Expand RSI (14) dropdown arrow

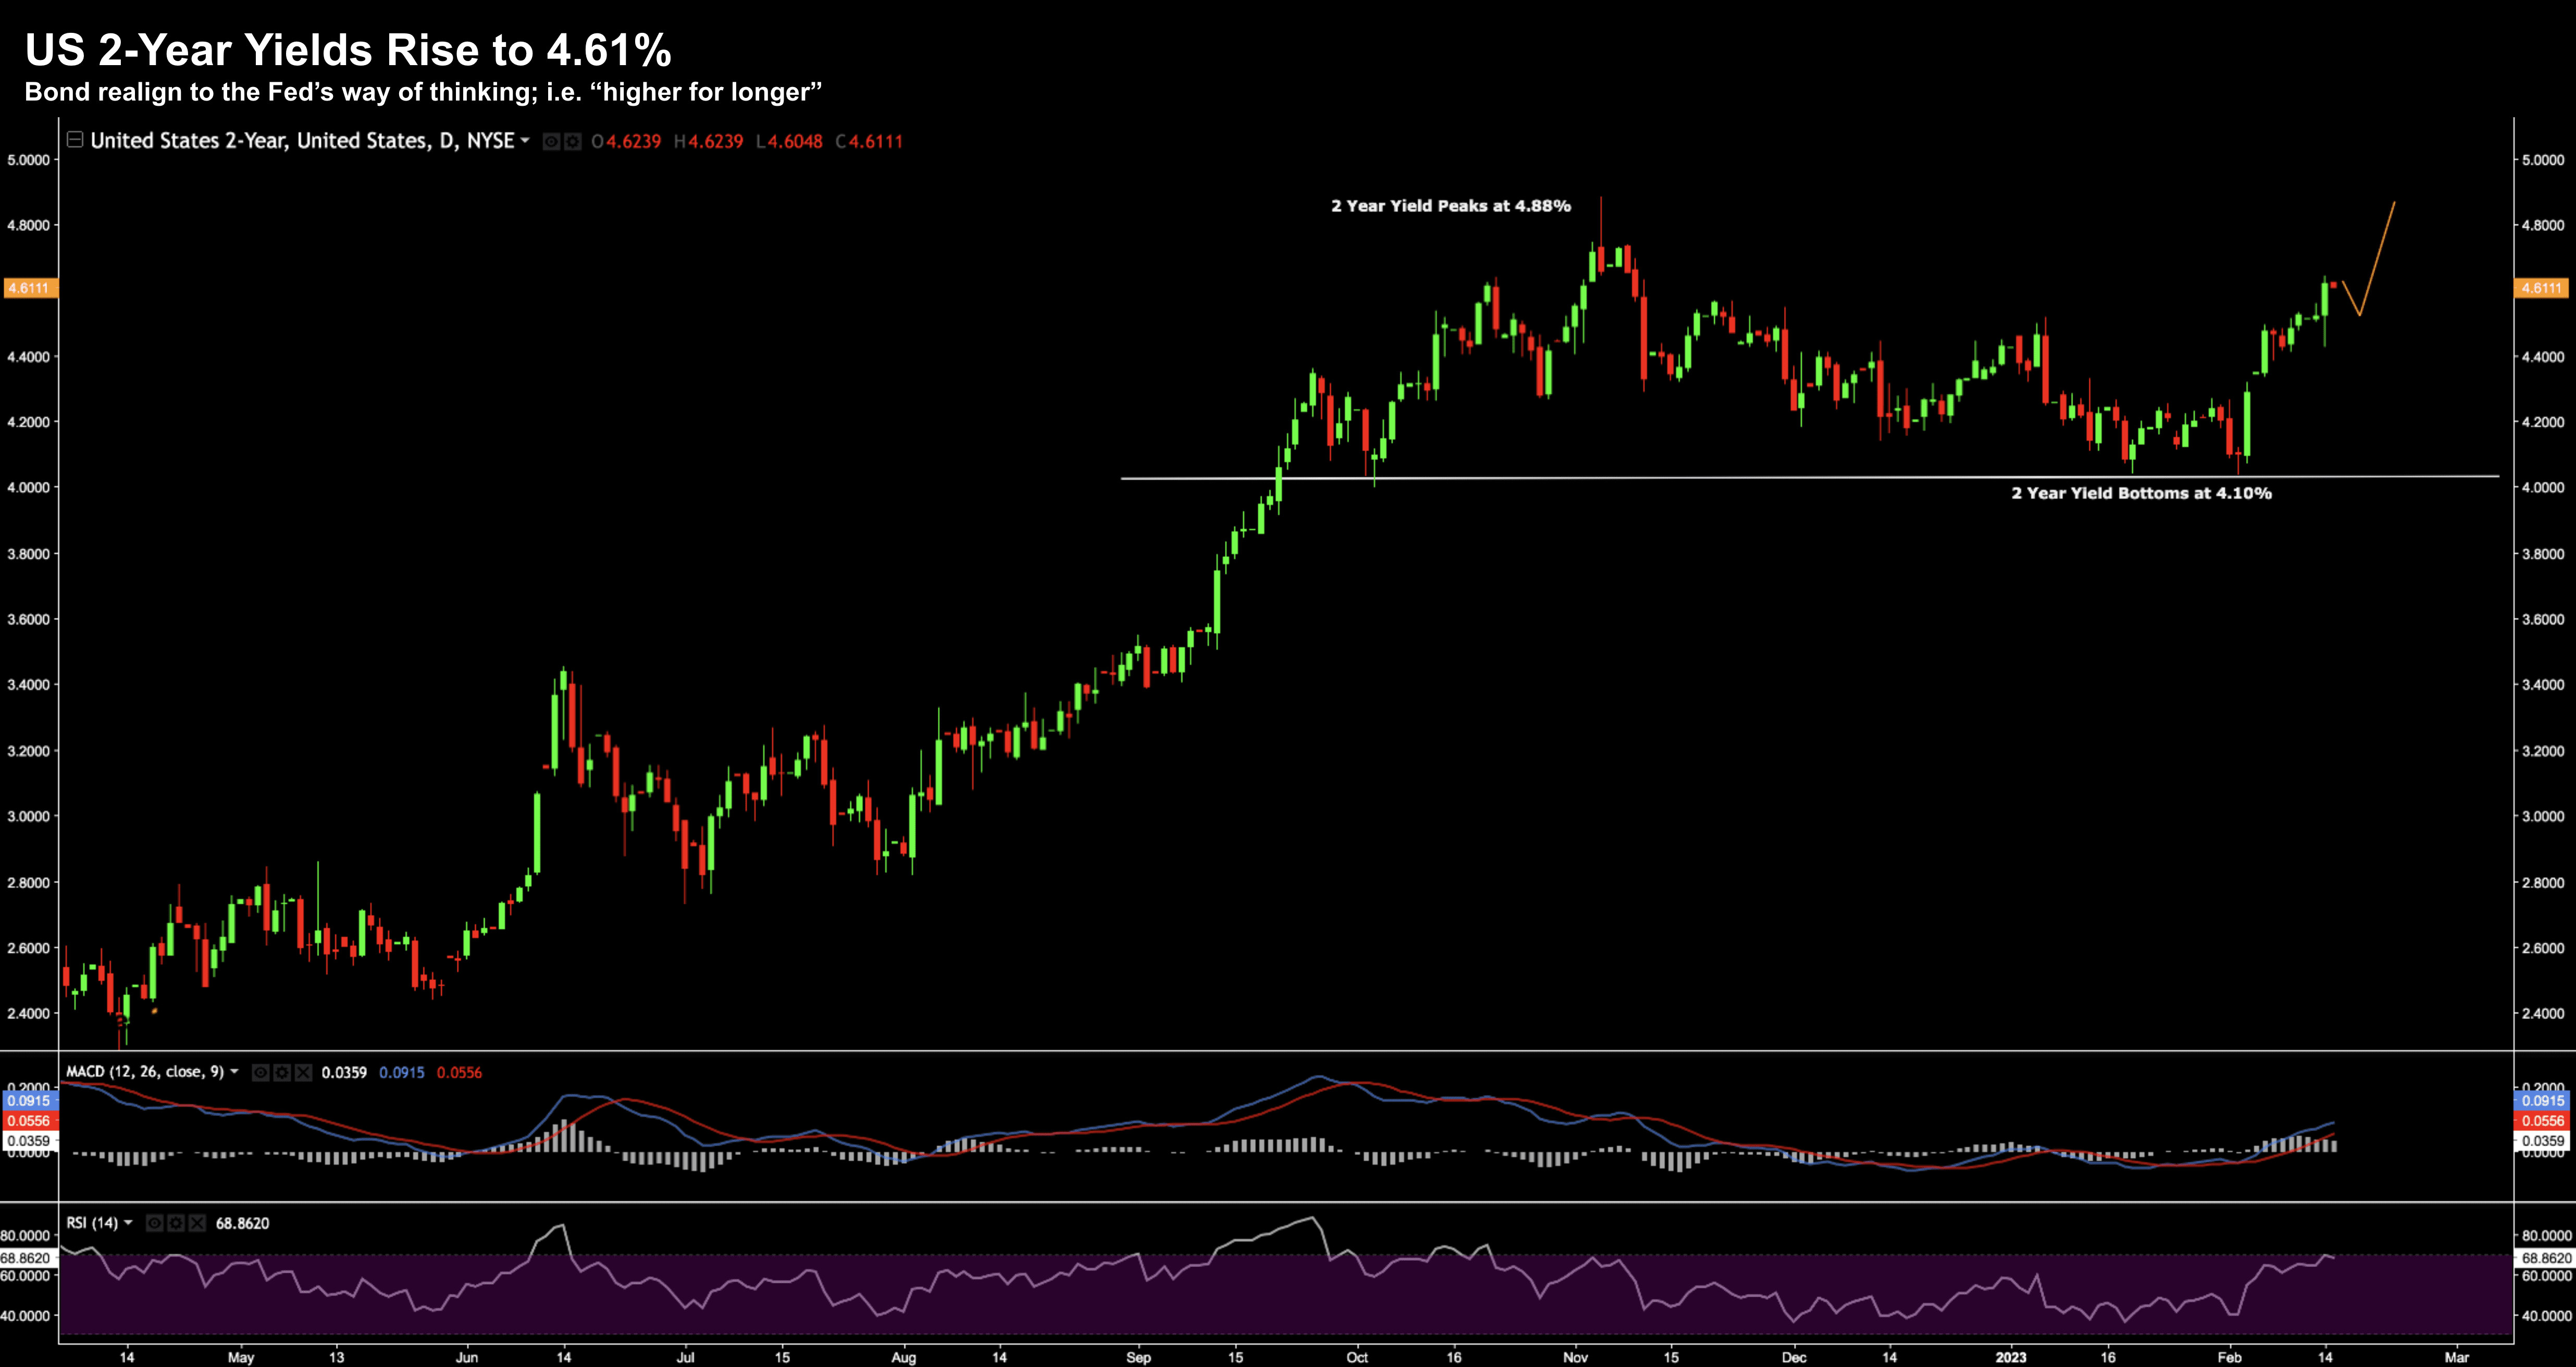pos(128,1223)
